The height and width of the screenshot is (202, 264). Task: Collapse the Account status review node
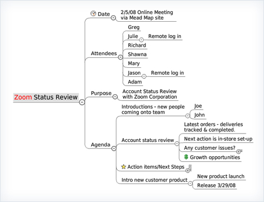pyautogui.click(x=177, y=144)
